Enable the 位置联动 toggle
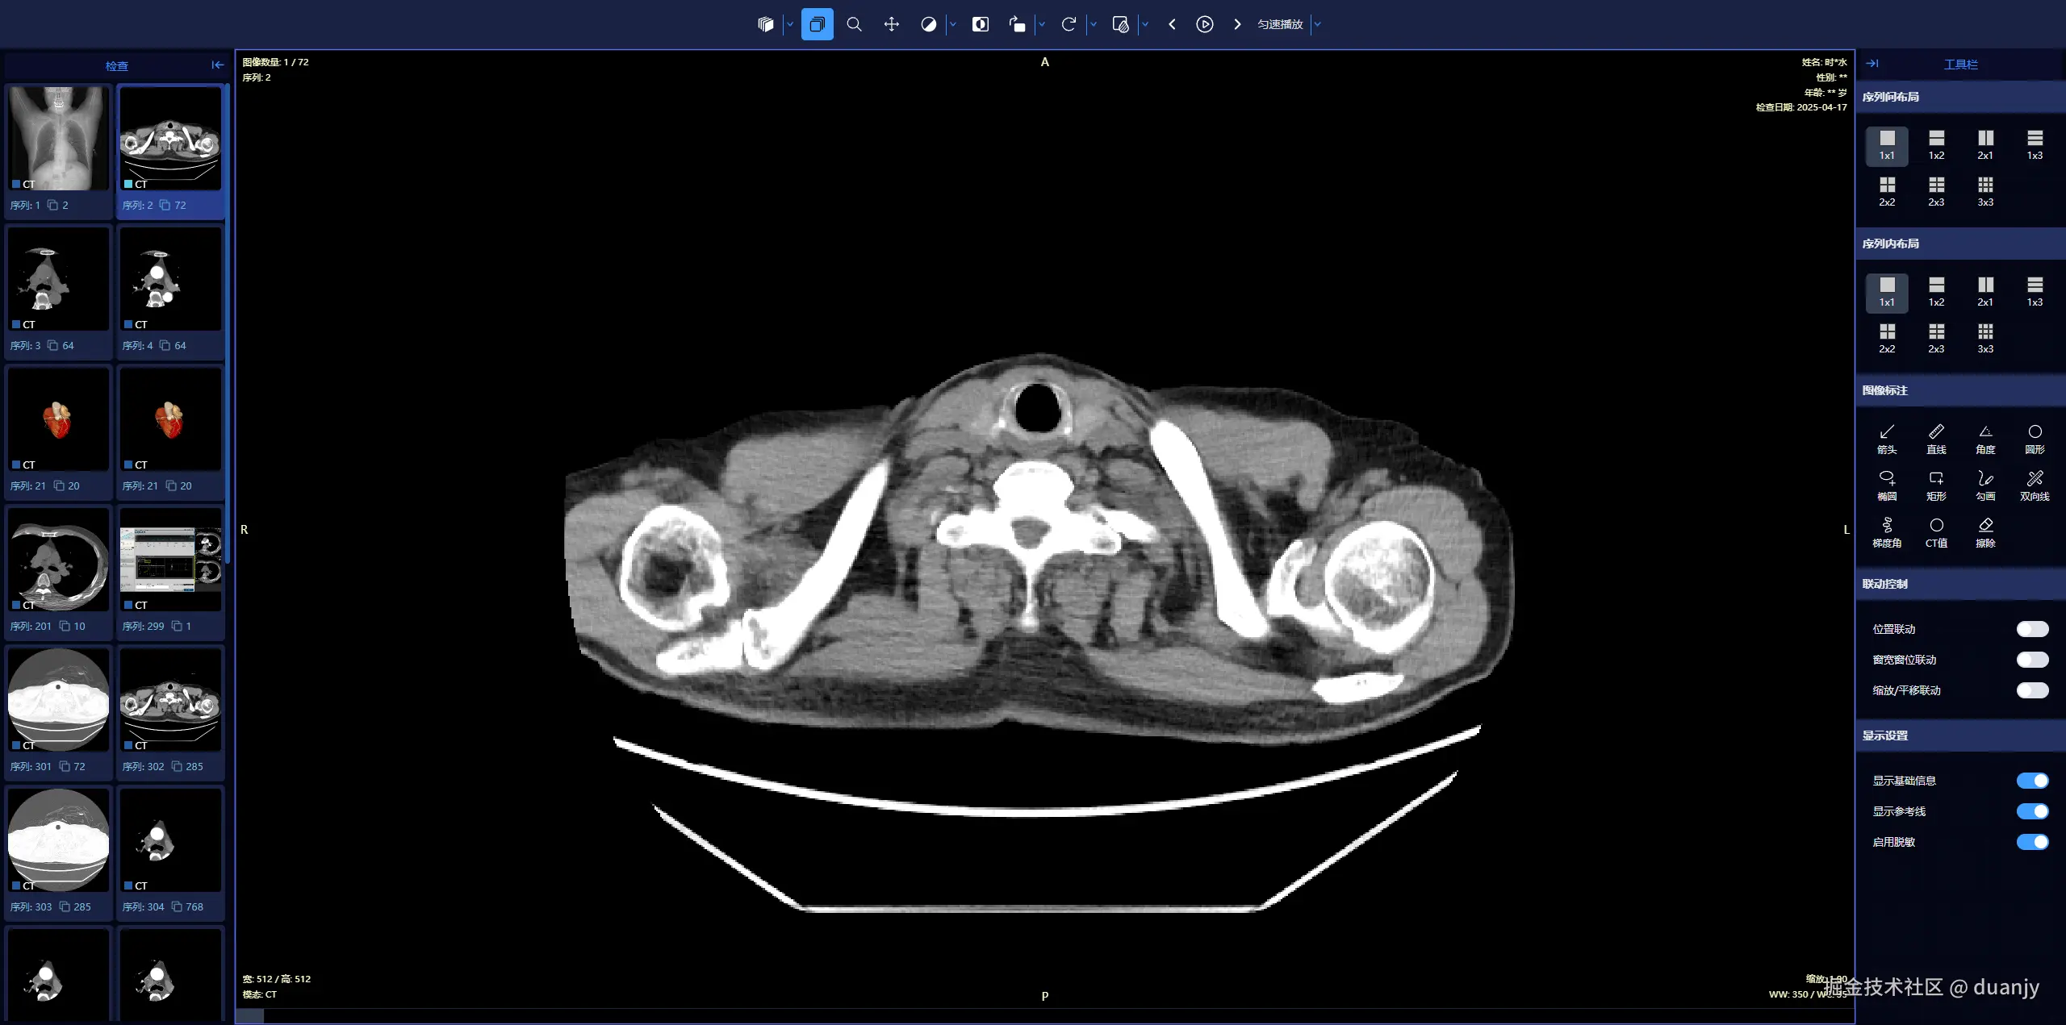 (2031, 629)
